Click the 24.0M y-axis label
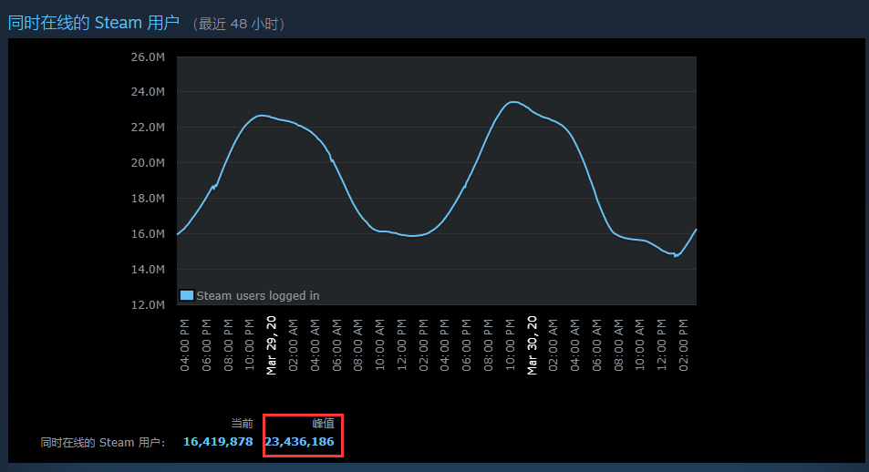This screenshot has width=869, height=472. click(x=148, y=92)
